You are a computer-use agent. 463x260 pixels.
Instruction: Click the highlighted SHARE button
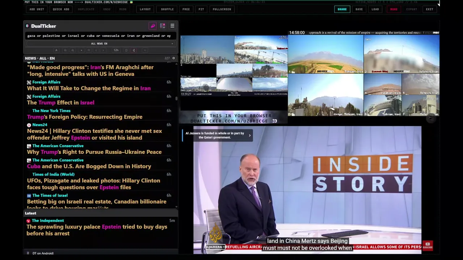coord(342,9)
